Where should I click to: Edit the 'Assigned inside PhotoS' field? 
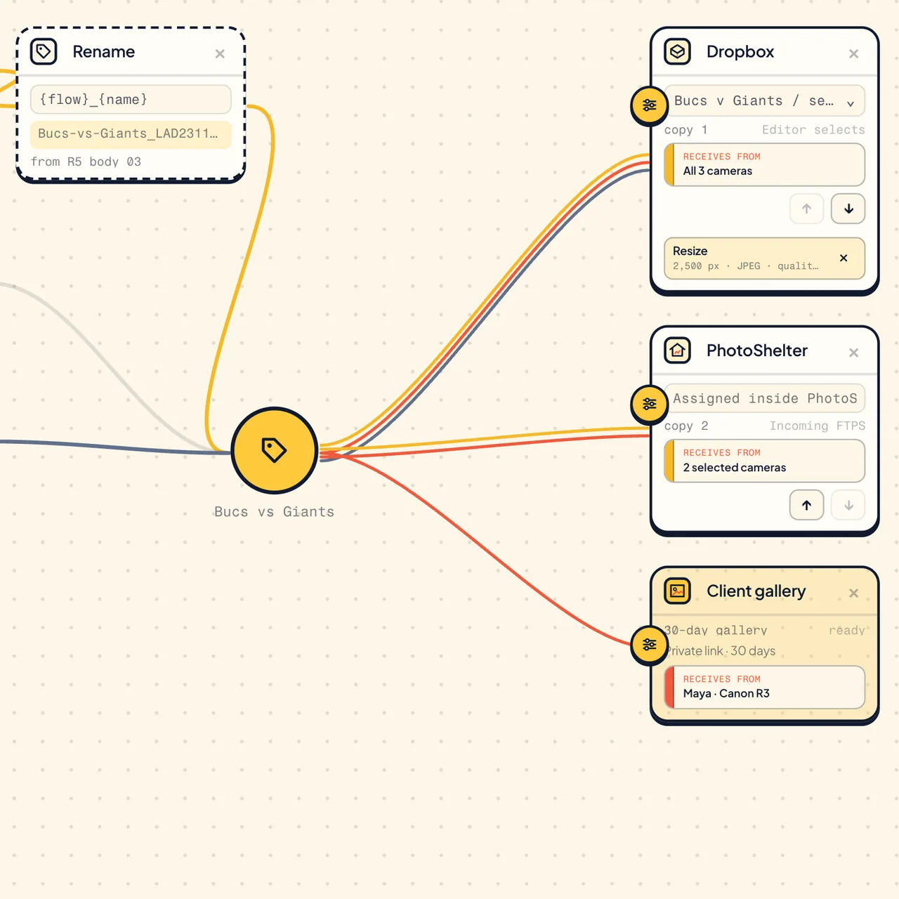point(764,398)
